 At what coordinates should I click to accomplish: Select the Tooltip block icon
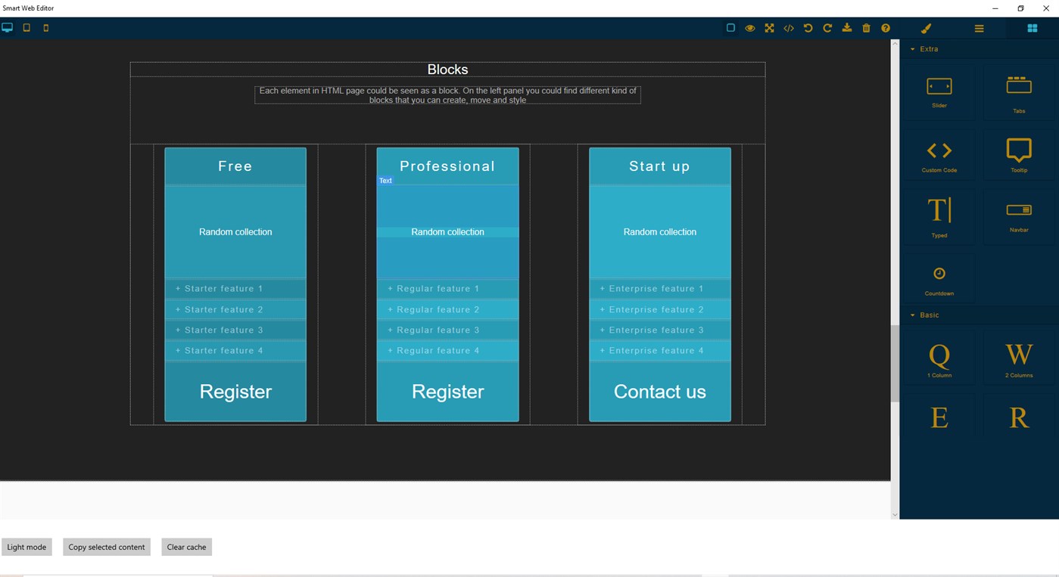tap(1018, 154)
